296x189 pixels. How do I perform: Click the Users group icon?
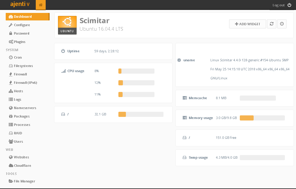tap(10, 142)
